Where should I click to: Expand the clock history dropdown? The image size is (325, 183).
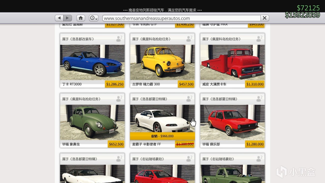(94, 18)
